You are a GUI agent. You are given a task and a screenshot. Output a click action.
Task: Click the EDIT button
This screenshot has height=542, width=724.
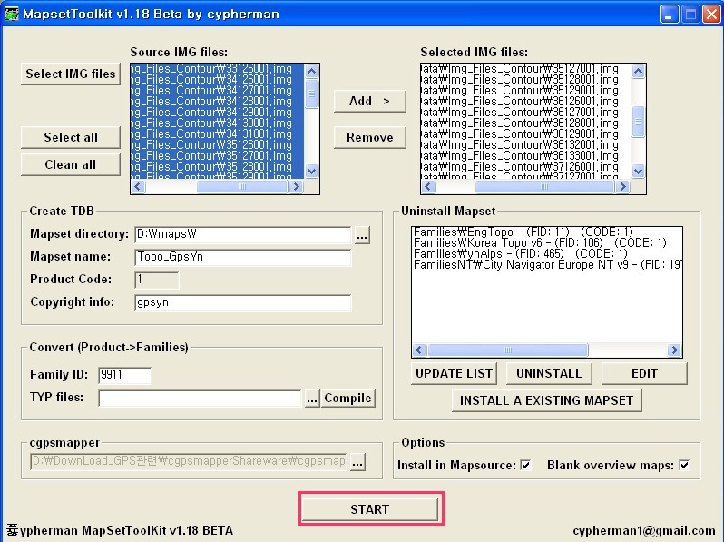[x=644, y=373]
